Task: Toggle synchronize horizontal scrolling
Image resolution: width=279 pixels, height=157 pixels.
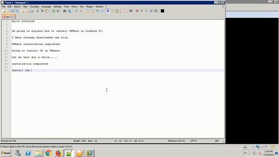Action: click(x=92, y=11)
